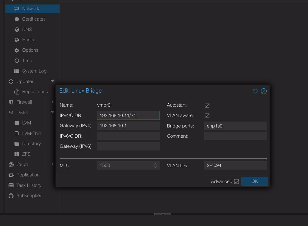
Task: Click the VLAN IDs input field
Action: [x=235, y=165]
